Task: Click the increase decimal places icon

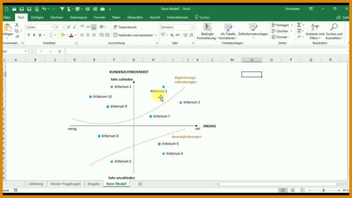Action: click(185, 35)
